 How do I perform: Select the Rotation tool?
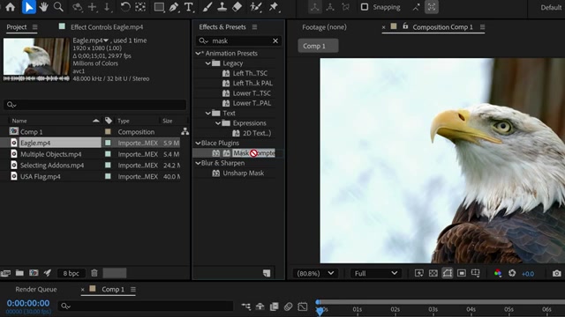click(x=125, y=7)
